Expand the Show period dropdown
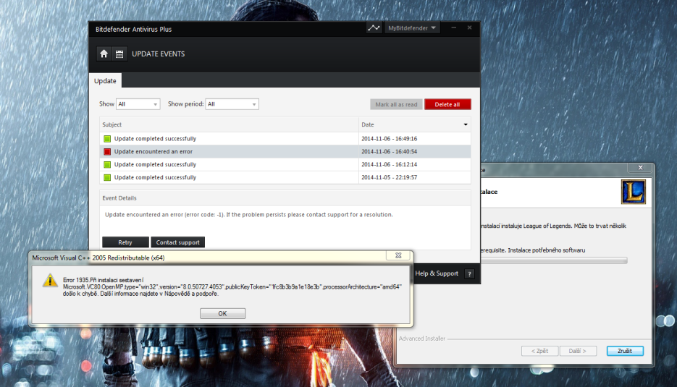This screenshot has width=677, height=387. [x=232, y=104]
